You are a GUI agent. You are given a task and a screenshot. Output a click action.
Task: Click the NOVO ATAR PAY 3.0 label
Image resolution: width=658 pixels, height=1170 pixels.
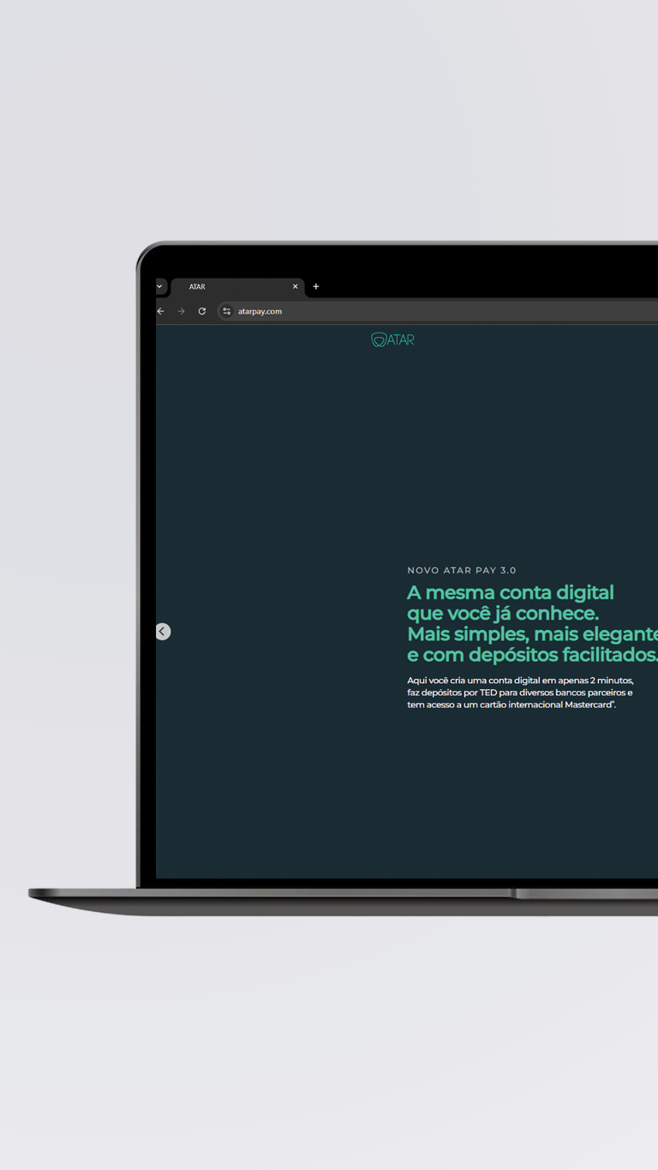[x=462, y=570]
